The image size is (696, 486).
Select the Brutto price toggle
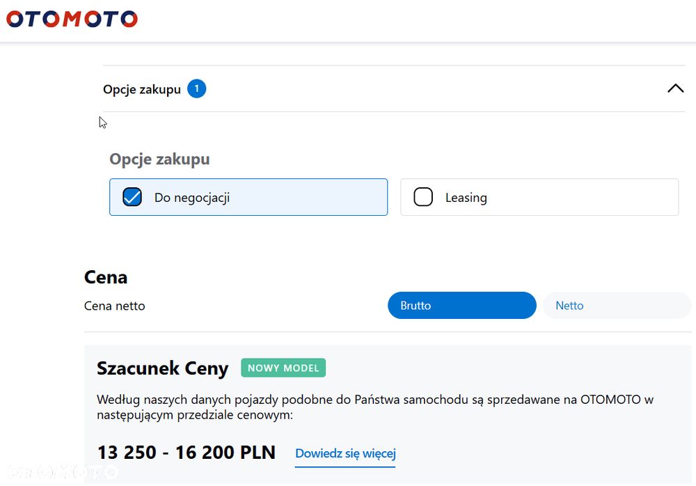461,306
